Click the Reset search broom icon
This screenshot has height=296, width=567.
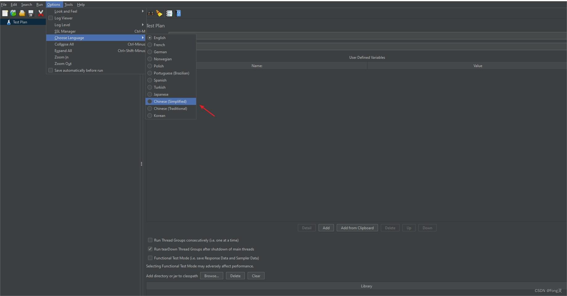point(159,13)
